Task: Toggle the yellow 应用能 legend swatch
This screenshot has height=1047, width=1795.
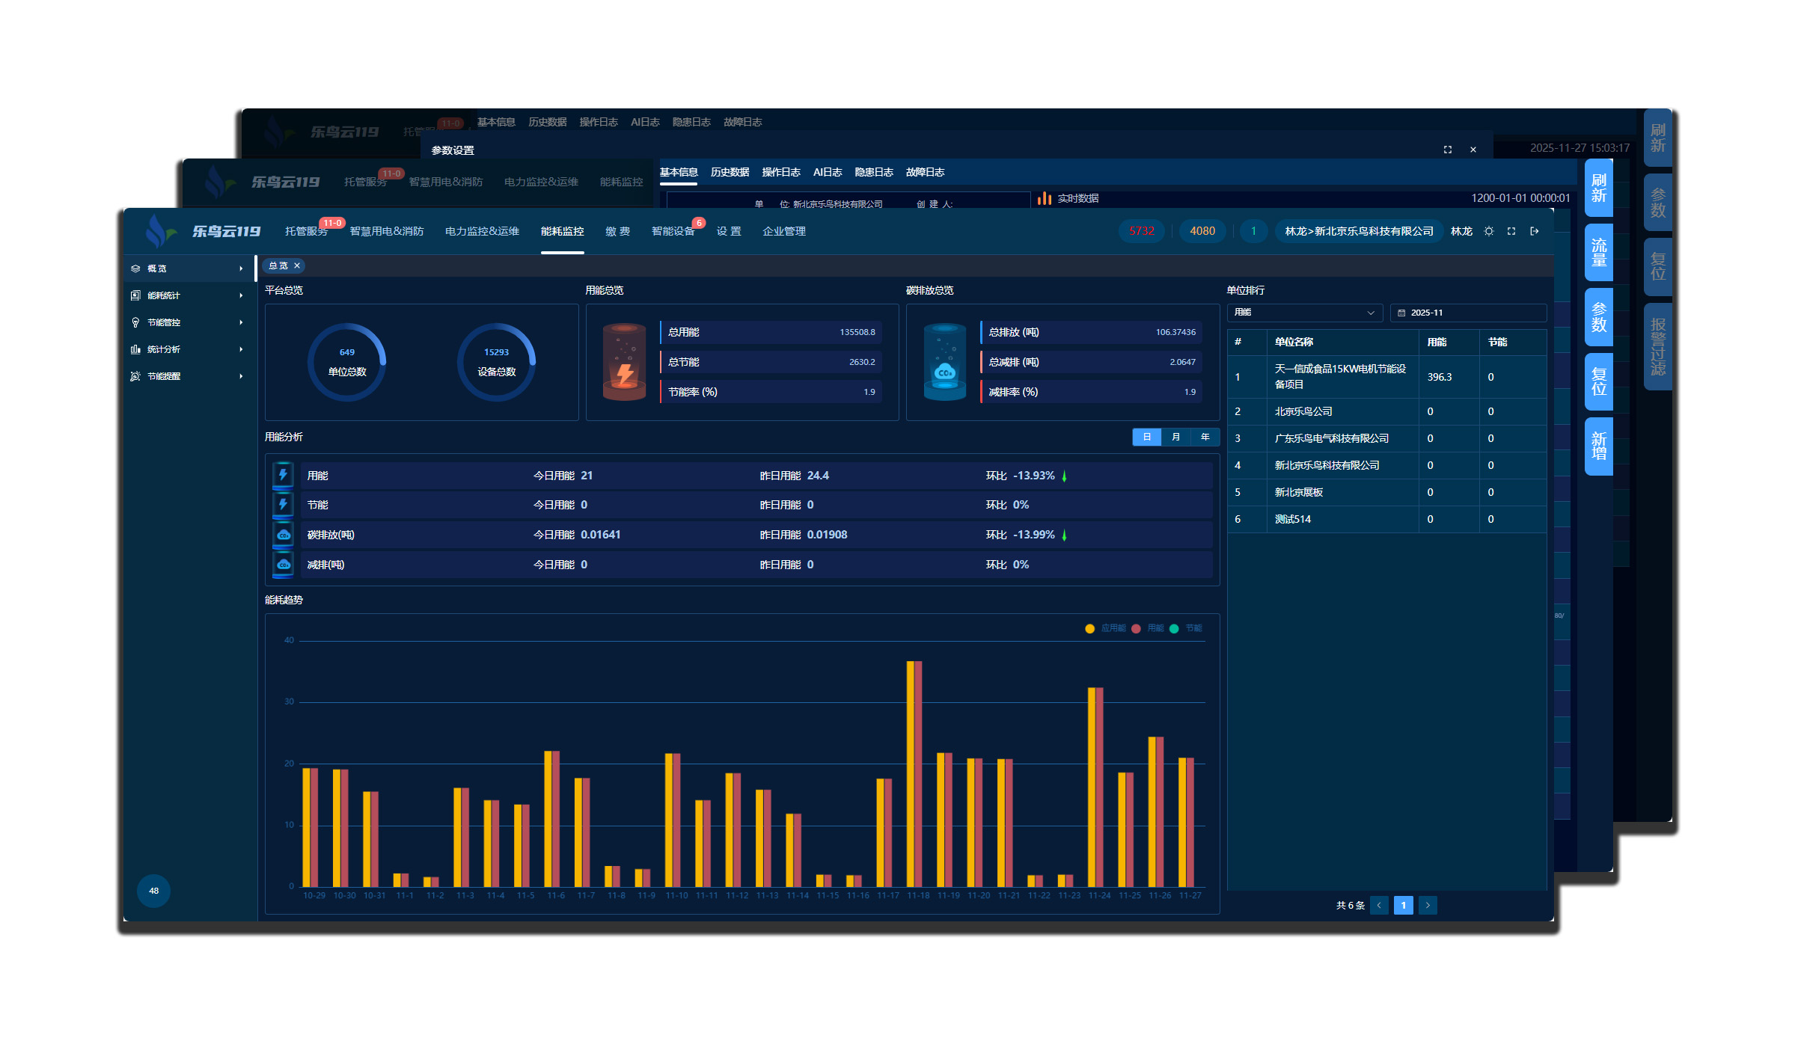Action: (1090, 628)
